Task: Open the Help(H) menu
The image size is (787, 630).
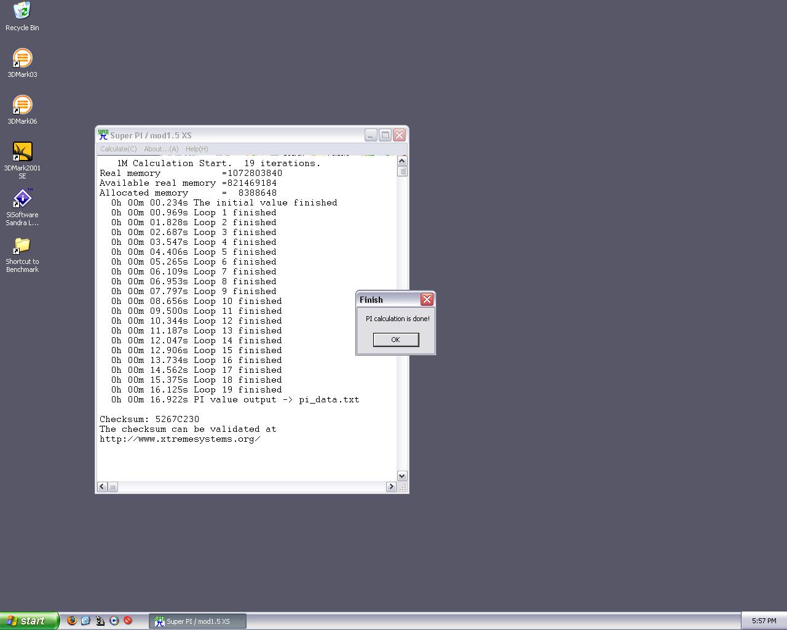Action: [197, 149]
